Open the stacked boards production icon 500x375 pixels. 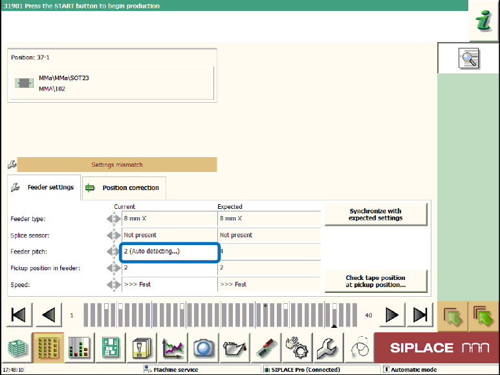tap(17, 348)
